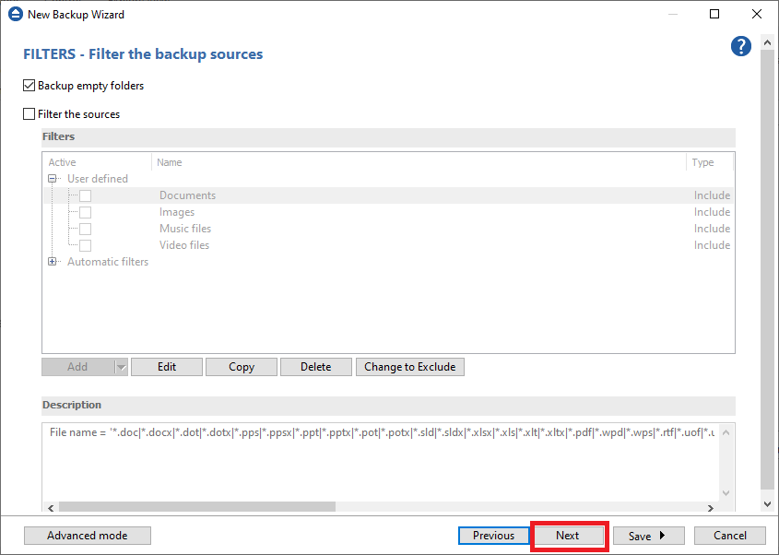Viewport: 779px width, 555px height.
Task: Sort filters by the Name column header
Action: pos(170,162)
